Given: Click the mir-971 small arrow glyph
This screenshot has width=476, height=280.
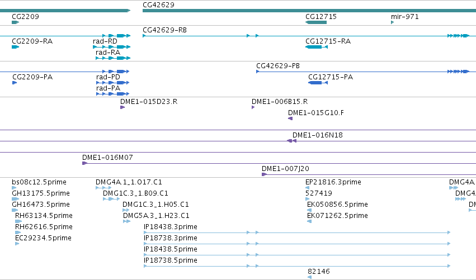Looking at the screenshot, I should click(x=392, y=22).
